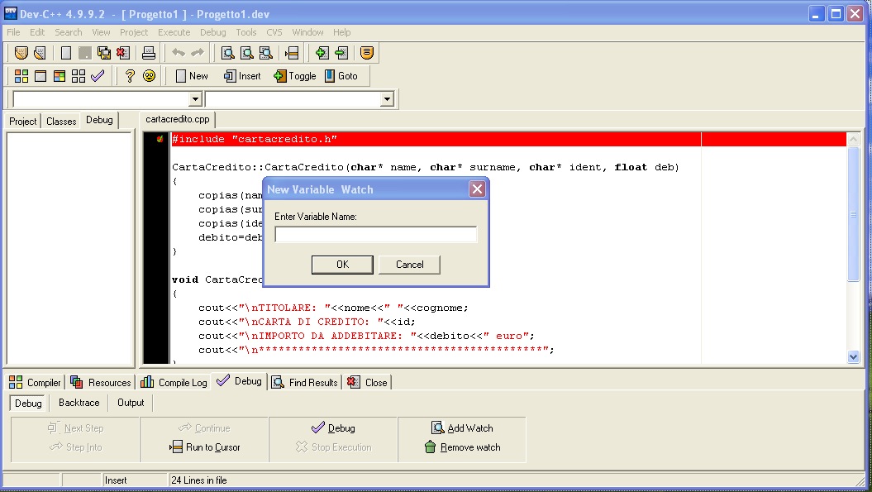Click the Project Options icon
The image size is (872, 492).
point(367,53)
